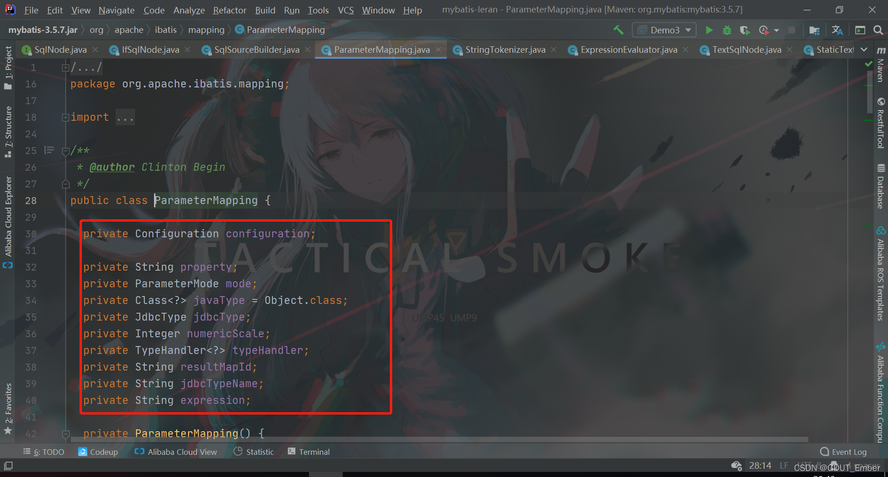Click the mapping breadcrumb segment

[x=206, y=30]
